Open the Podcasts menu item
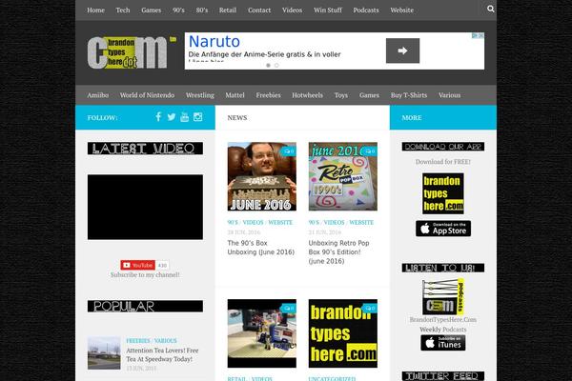This screenshot has width=572, height=381. tap(366, 10)
